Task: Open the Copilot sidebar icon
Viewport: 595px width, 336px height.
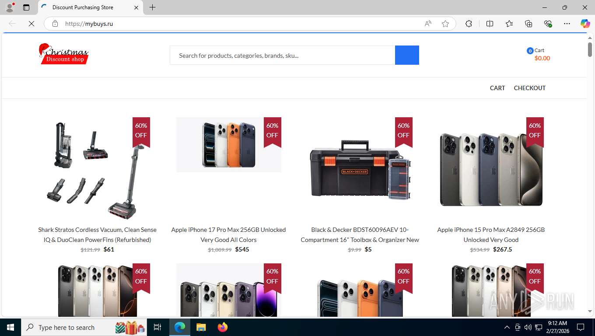Action: [x=585, y=24]
